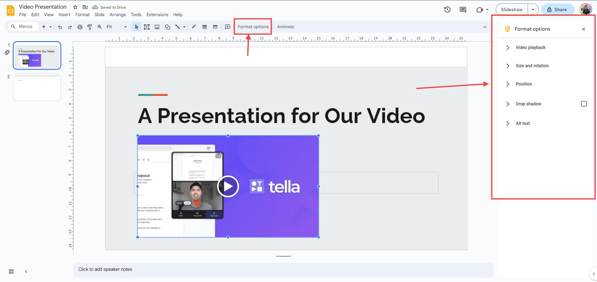The height and width of the screenshot is (282, 597).
Task: Click the slide title A Presentation for Our Video
Action: 281,116
